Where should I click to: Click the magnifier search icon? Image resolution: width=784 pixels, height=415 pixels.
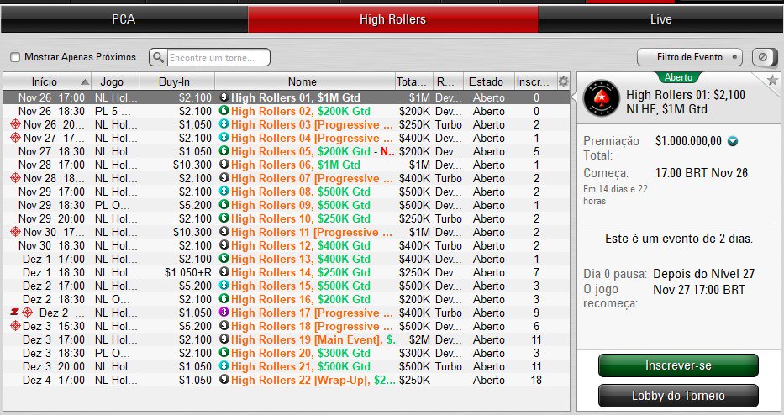coord(158,57)
